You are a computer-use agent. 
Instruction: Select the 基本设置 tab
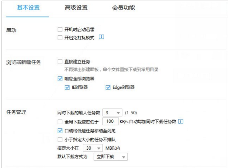(28, 8)
